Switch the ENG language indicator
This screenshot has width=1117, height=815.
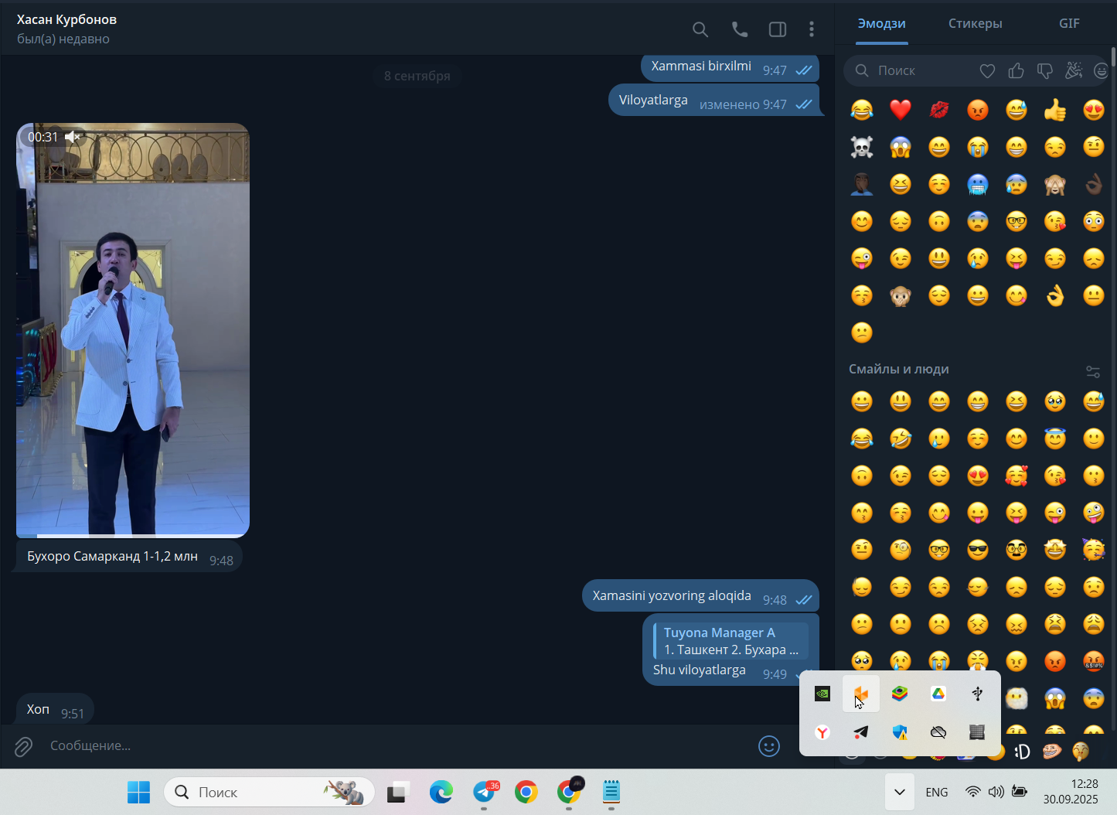tap(936, 792)
